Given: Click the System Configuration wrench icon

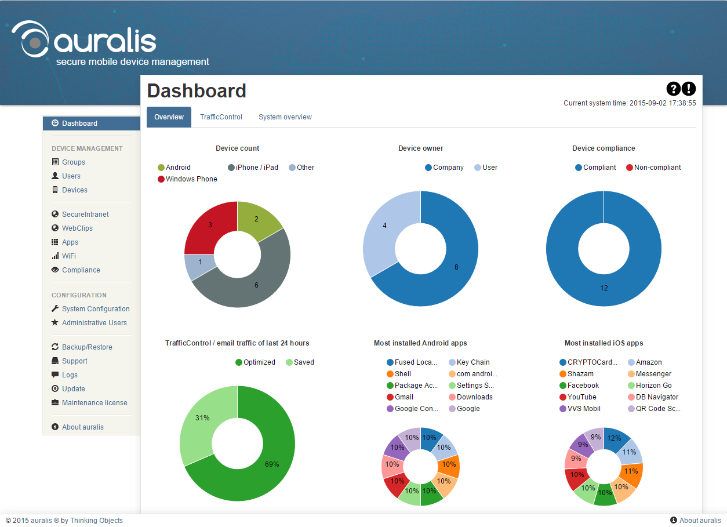Looking at the screenshot, I should point(55,309).
